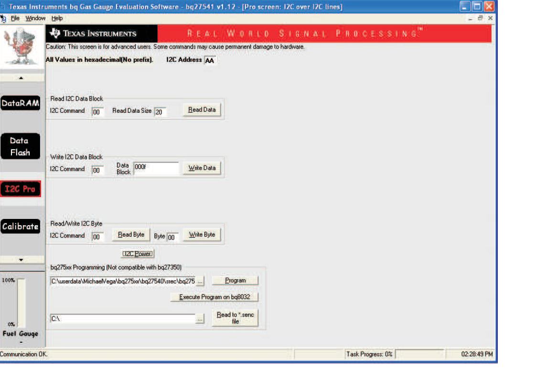Click the I2C Address field
537x370 pixels.
(210, 60)
